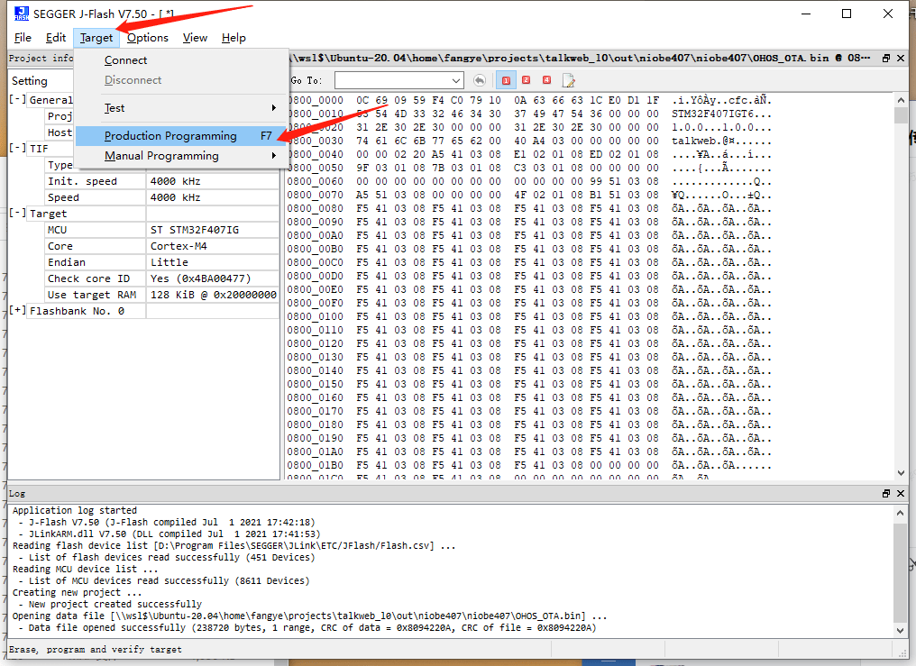Click the 'Cortex-M4' value

click(x=179, y=246)
